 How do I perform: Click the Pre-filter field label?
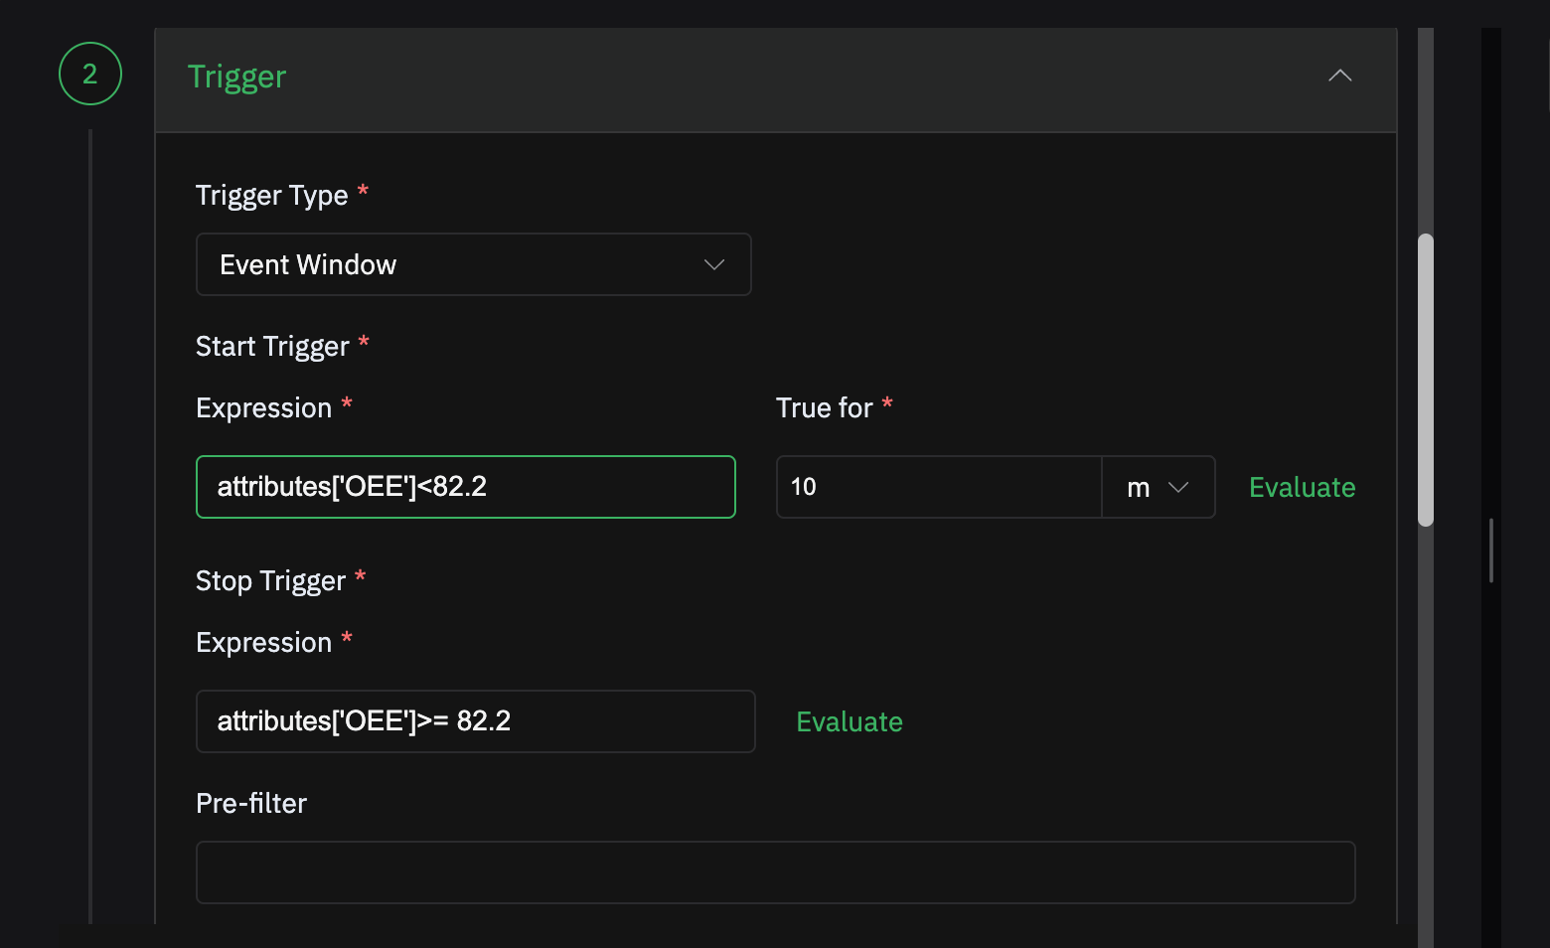tap(251, 803)
